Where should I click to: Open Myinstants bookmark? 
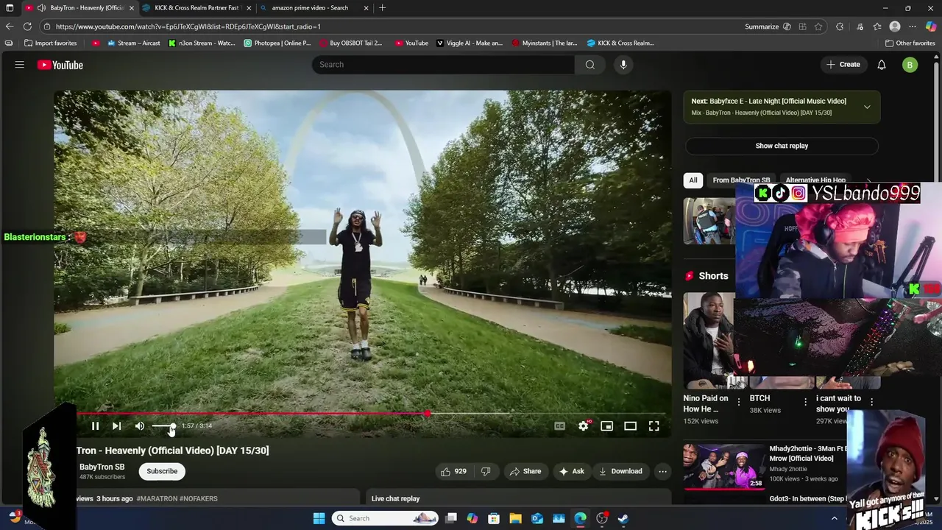(x=545, y=43)
